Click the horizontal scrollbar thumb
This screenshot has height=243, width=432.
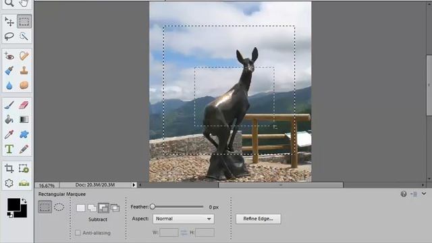click(281, 185)
